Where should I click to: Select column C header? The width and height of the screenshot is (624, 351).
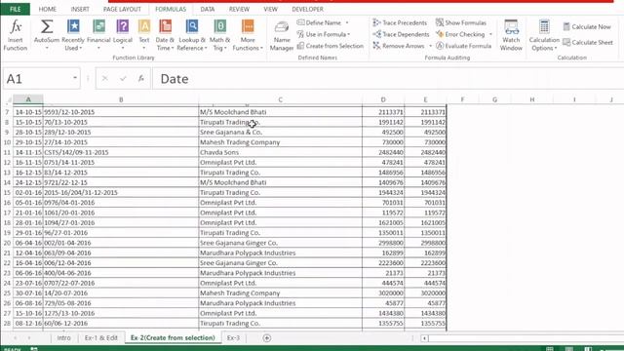[x=280, y=99]
